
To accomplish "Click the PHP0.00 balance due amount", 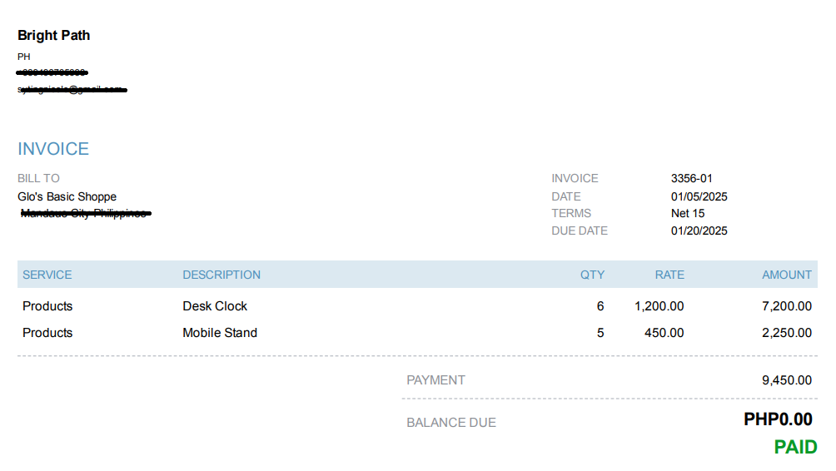I will click(x=778, y=419).
